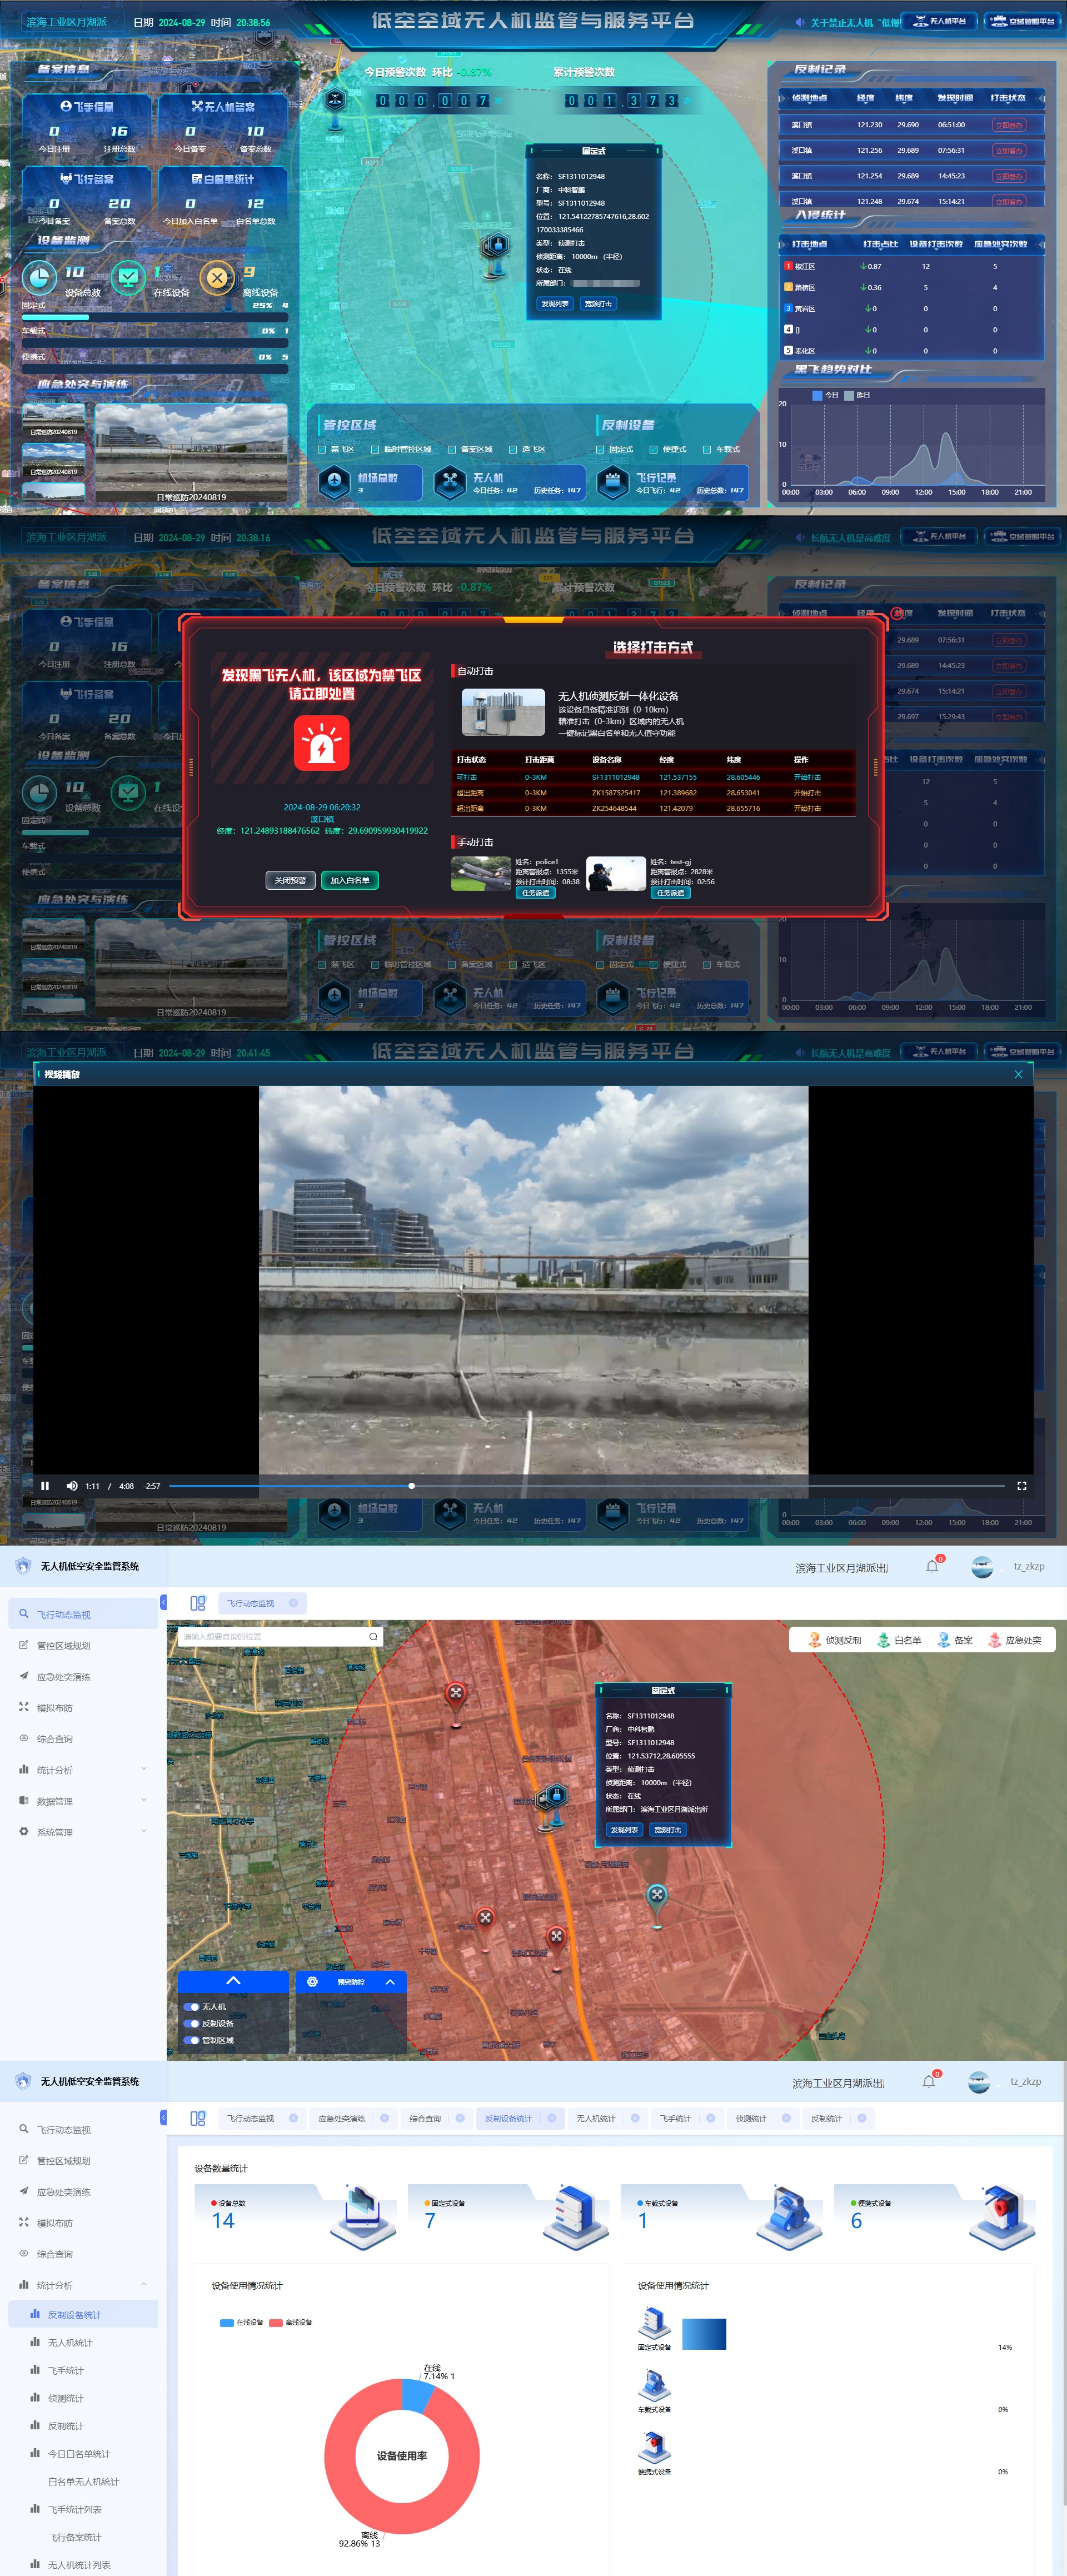1067x2576 pixels.
Task: Open 备案 from the map toolbar
Action: click(955, 1640)
